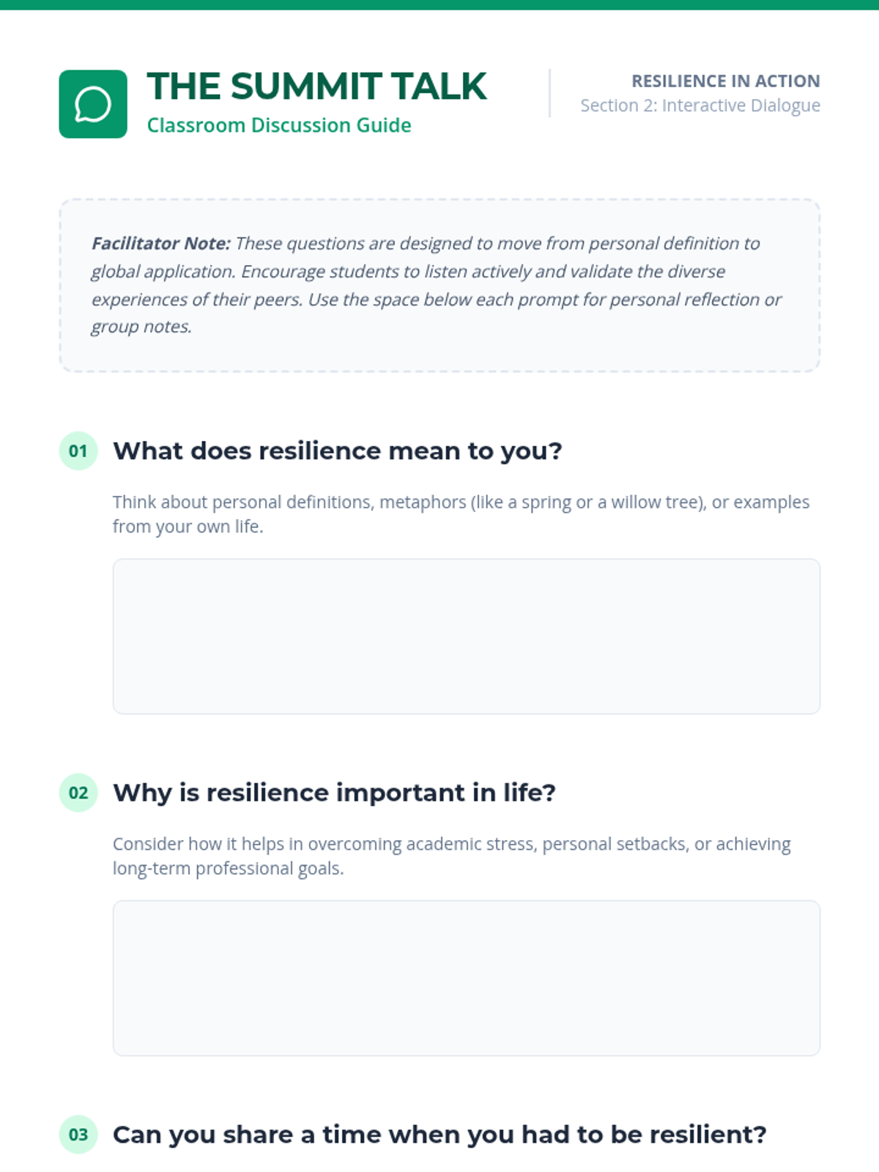Click the vertical divider line in the header

click(x=549, y=93)
